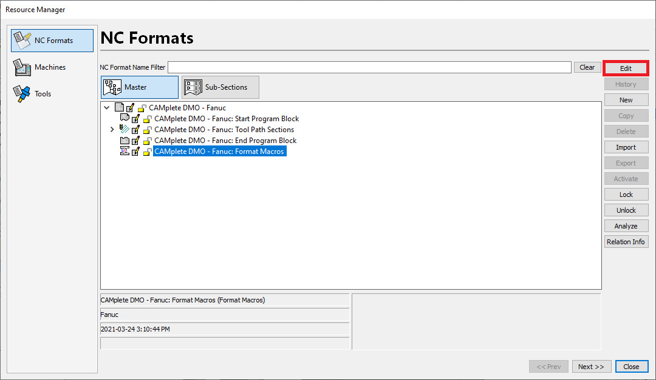Screen dimensions: 656x380
Task: Select Fanuc: End Program Block item
Action: (225, 141)
